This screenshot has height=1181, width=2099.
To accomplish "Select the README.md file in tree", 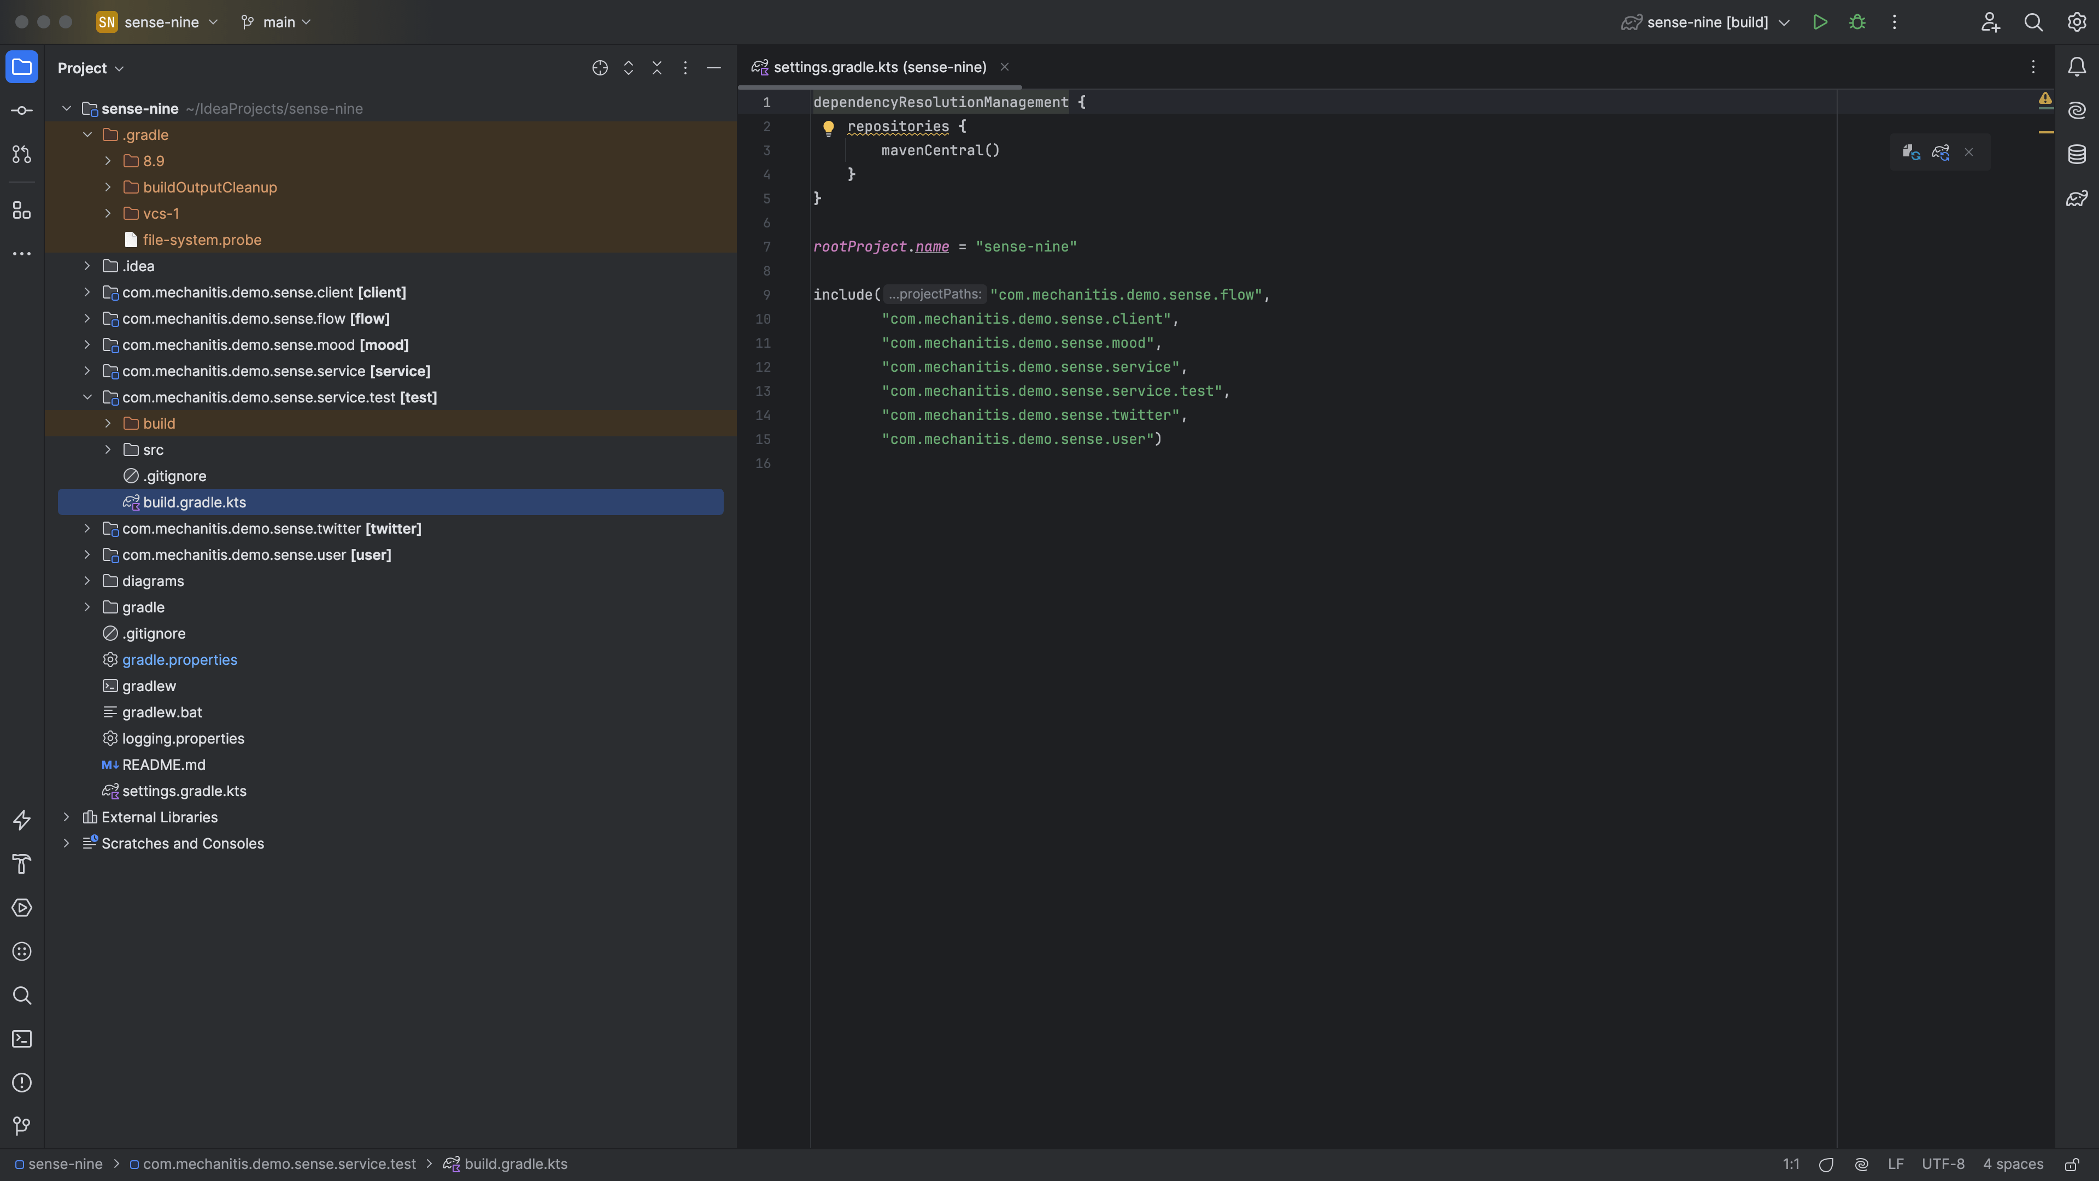I will coord(163,765).
